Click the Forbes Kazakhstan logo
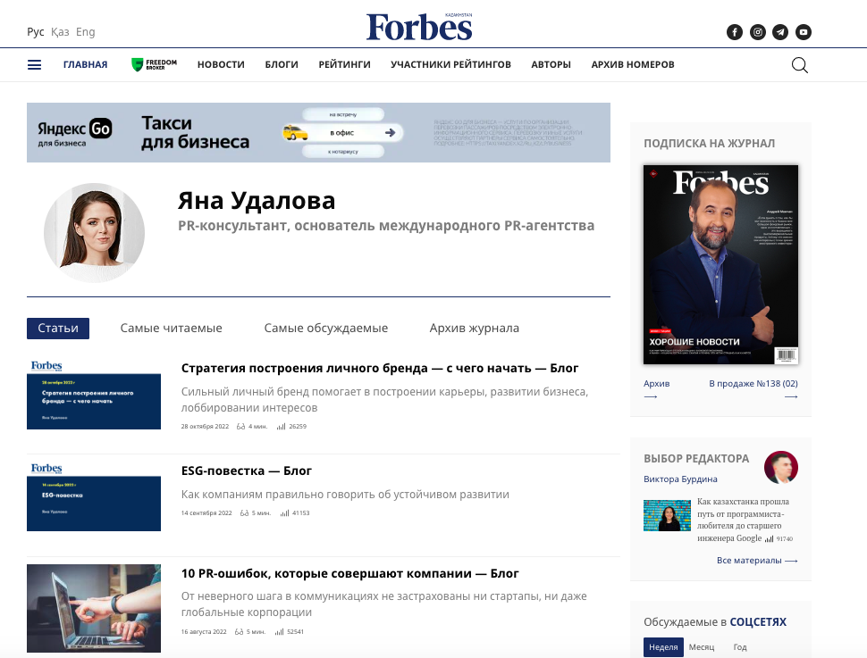The height and width of the screenshot is (658, 867). click(x=419, y=27)
